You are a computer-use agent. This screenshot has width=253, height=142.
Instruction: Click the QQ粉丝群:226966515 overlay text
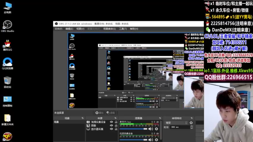tap(228, 77)
